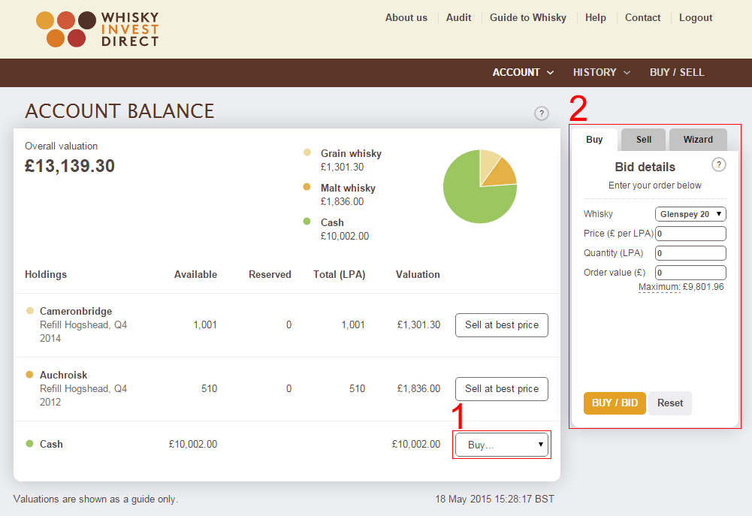752x516 pixels.
Task: Click the Whisky Invest Direct logo
Action: tap(98, 29)
